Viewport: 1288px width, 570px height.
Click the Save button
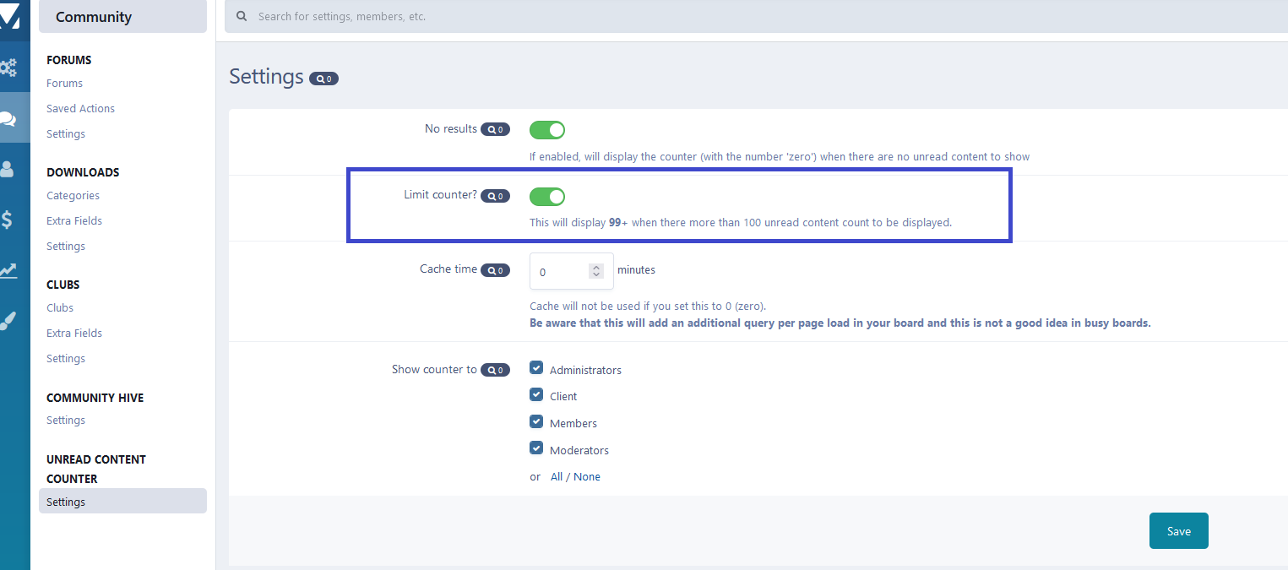pos(1179,531)
